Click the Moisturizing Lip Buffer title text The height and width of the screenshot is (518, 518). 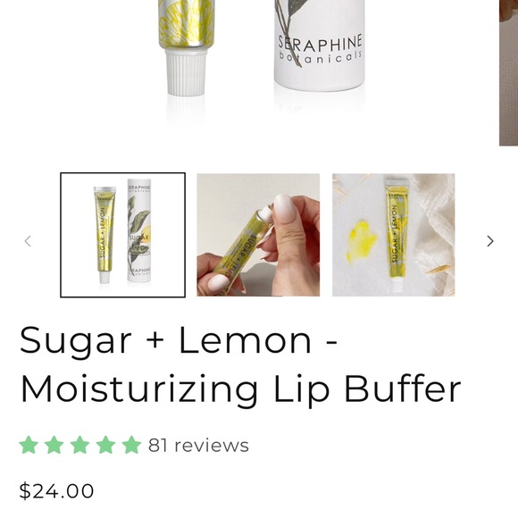240,388
